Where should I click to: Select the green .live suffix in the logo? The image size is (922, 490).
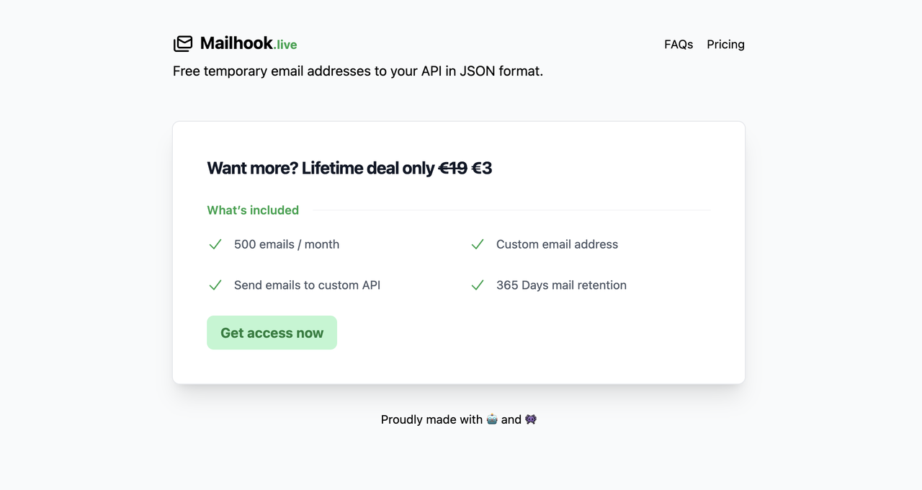pos(287,45)
